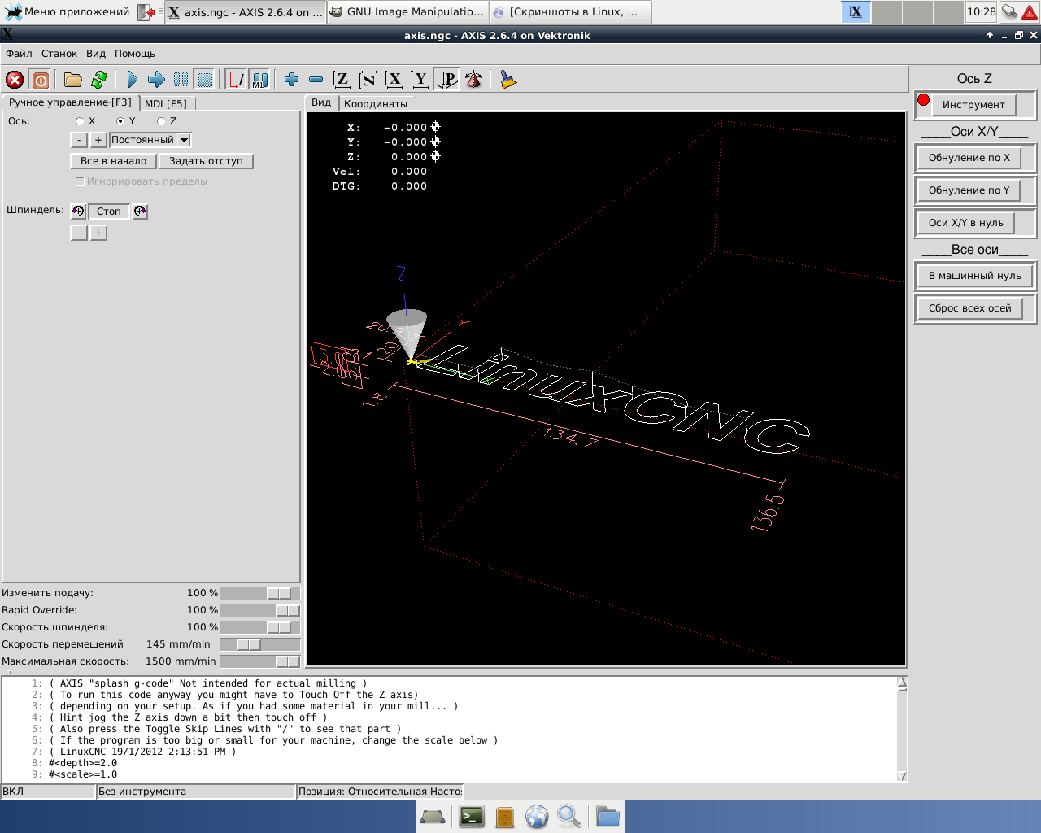Open the Постоянный jog increment dropdown
The height and width of the screenshot is (833, 1041).
tap(185, 140)
